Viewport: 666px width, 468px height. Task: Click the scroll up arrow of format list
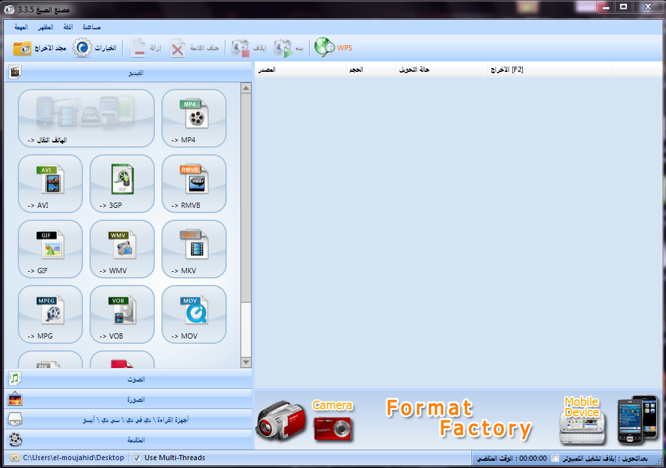[x=246, y=88]
